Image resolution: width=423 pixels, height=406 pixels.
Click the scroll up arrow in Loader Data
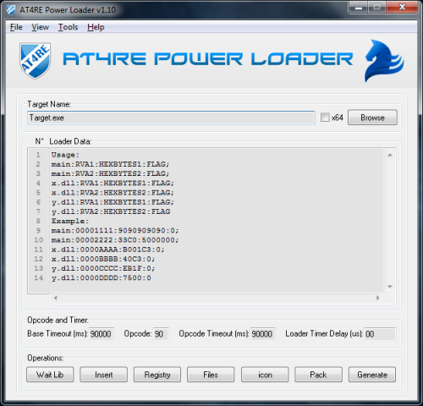click(x=390, y=155)
